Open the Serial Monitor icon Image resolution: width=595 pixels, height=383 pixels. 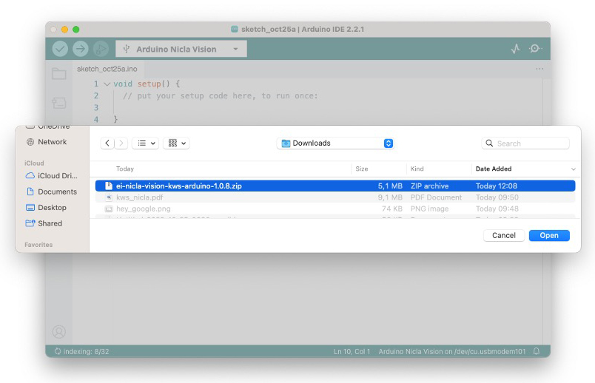(535, 49)
